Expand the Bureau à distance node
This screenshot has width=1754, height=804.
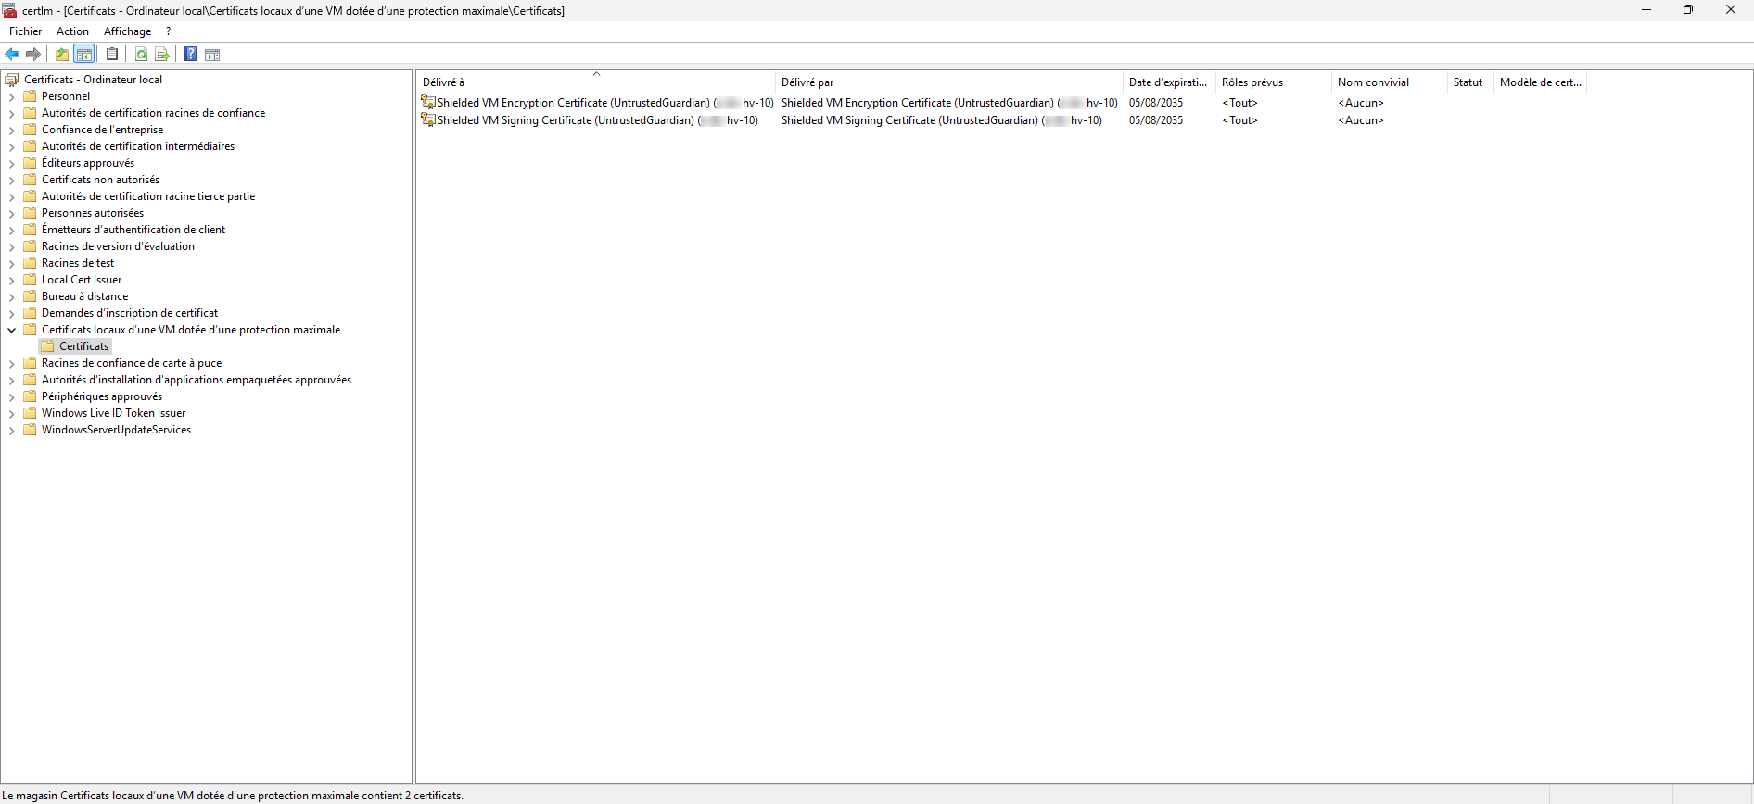tap(11, 296)
